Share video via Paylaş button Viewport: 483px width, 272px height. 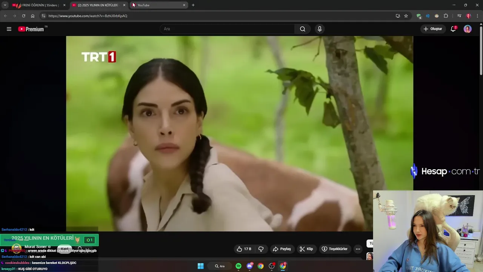(x=282, y=249)
